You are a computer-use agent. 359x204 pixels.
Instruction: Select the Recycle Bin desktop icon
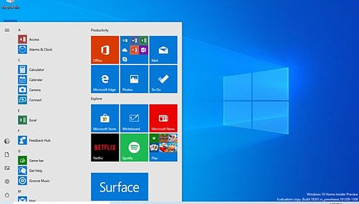(10, 4)
